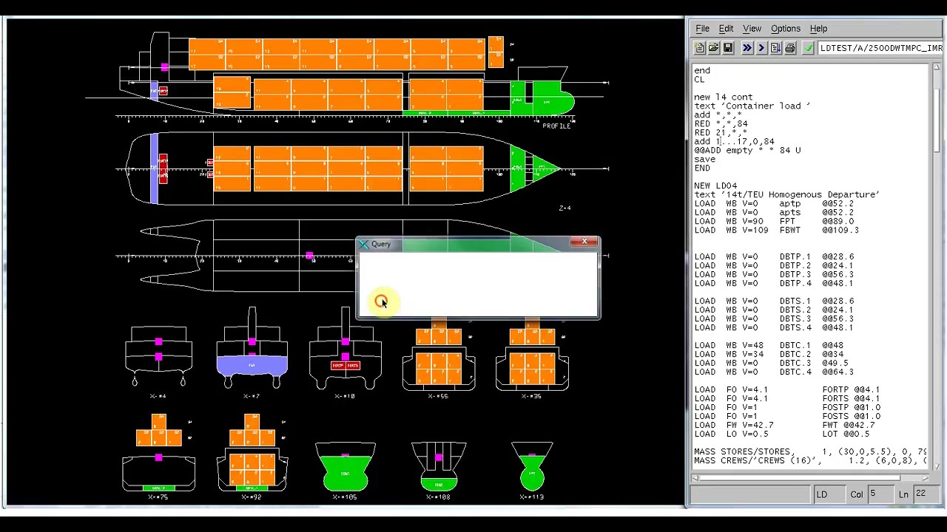Open the Edit menu
The width and height of the screenshot is (947, 532).
pyautogui.click(x=726, y=29)
